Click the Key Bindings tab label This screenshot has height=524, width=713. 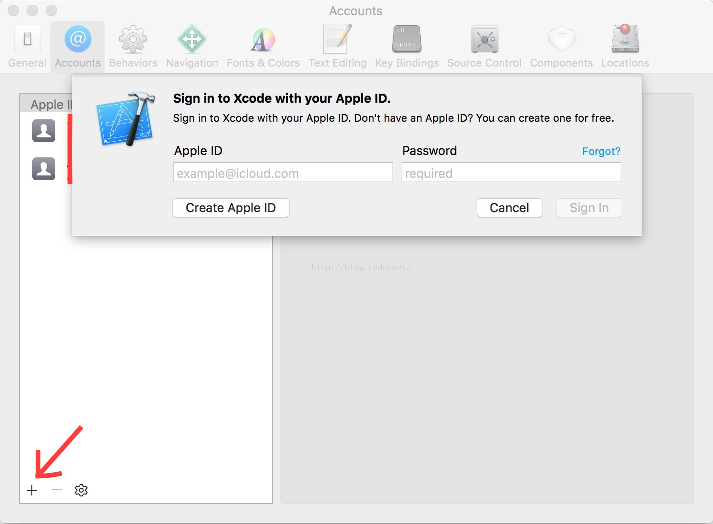[x=407, y=63]
